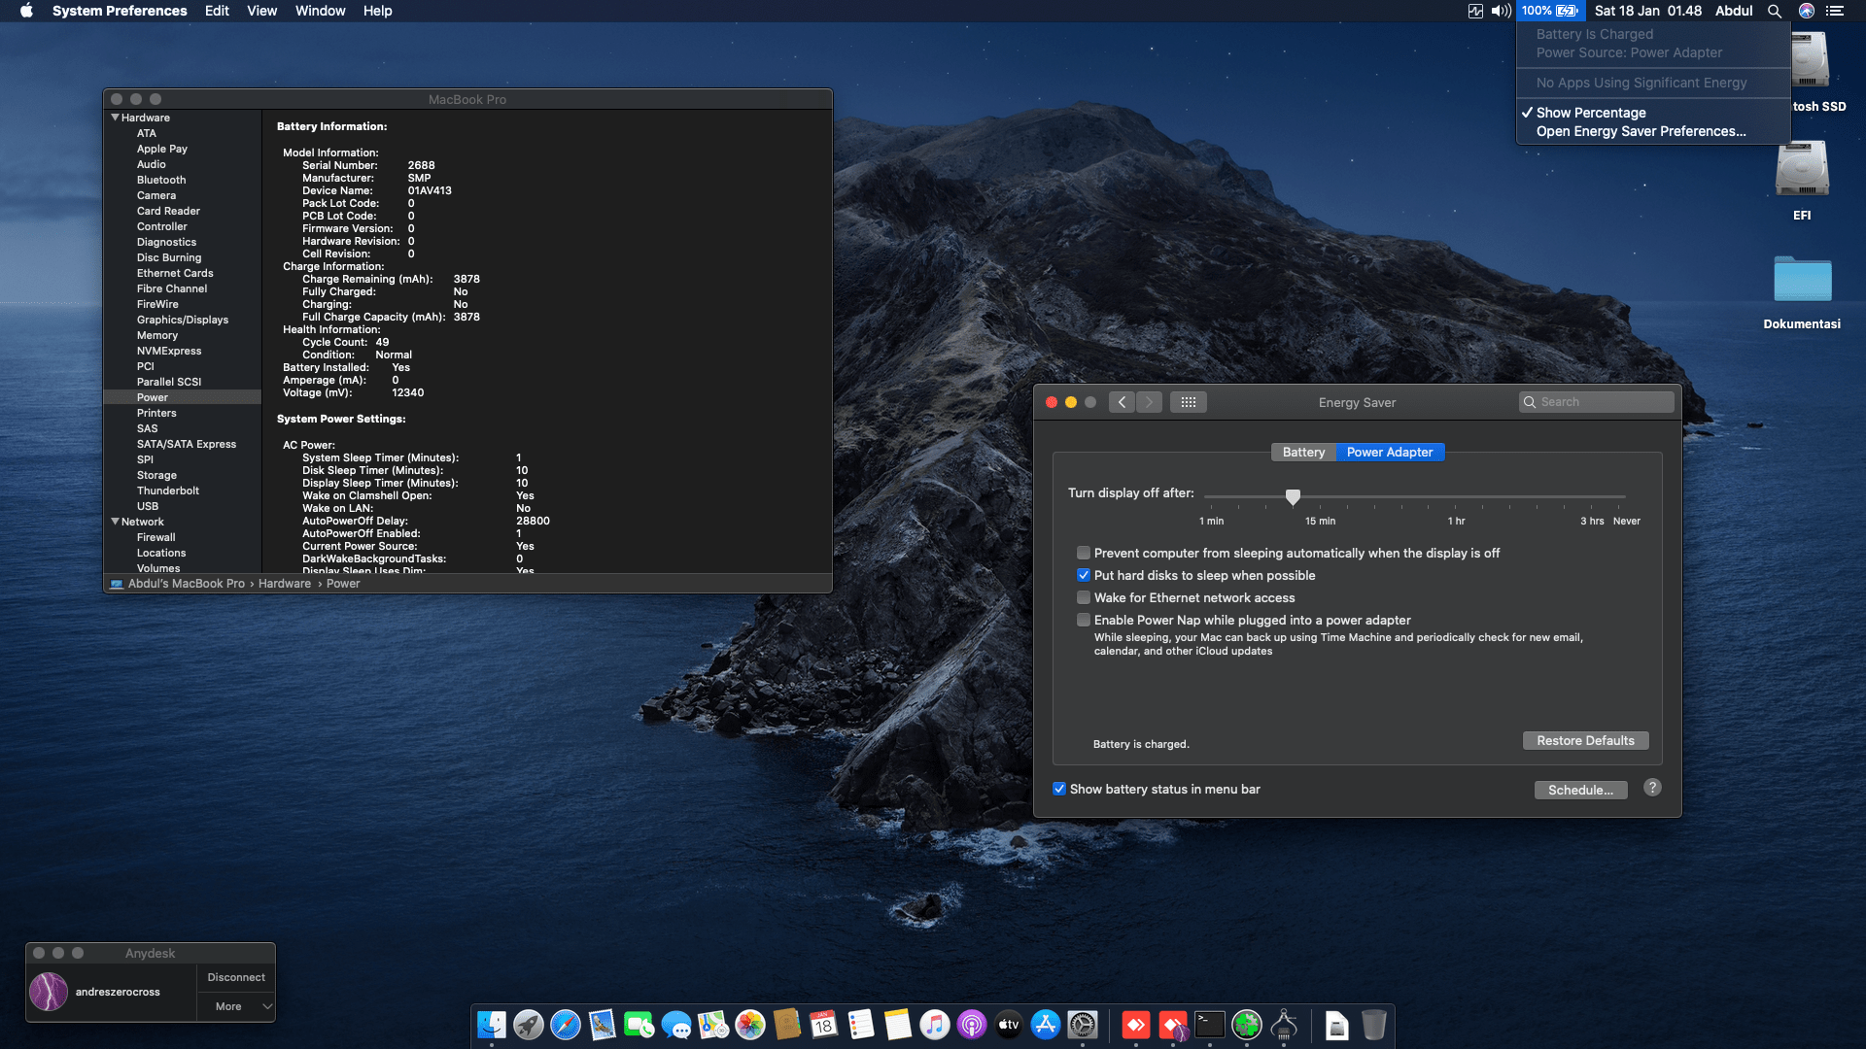The height and width of the screenshot is (1049, 1866).
Task: Switch to the Battery tab
Action: (x=1303, y=453)
